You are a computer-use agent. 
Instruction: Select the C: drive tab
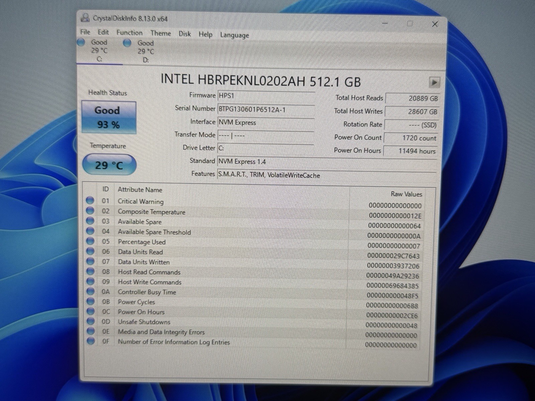(x=99, y=51)
